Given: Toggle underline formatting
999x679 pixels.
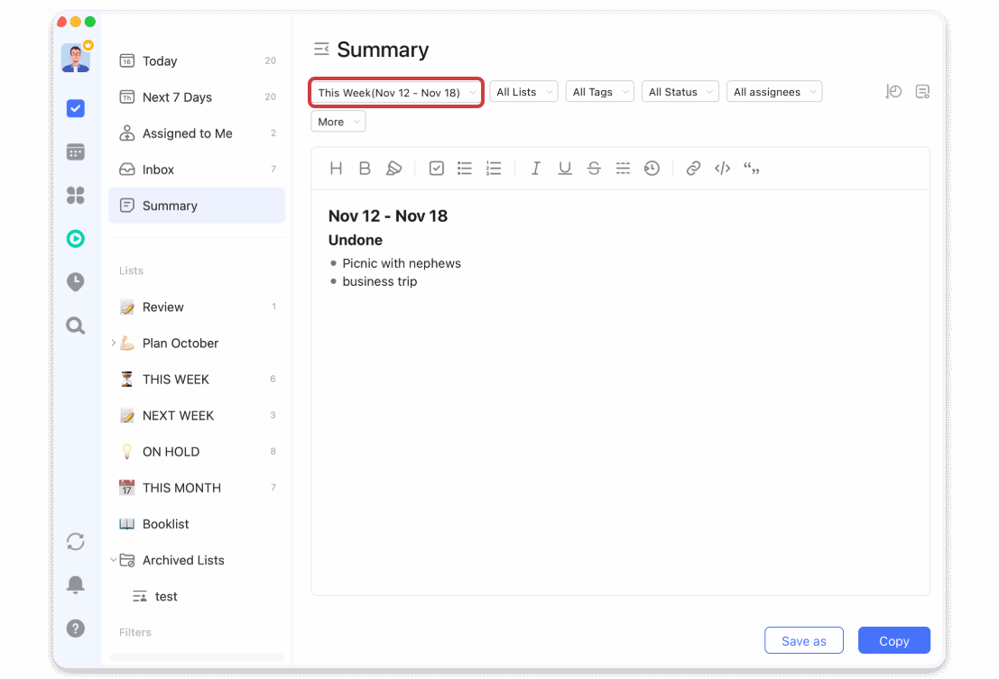Looking at the screenshot, I should coord(565,168).
